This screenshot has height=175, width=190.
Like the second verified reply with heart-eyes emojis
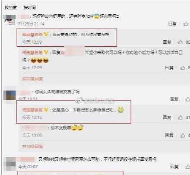click(183, 67)
